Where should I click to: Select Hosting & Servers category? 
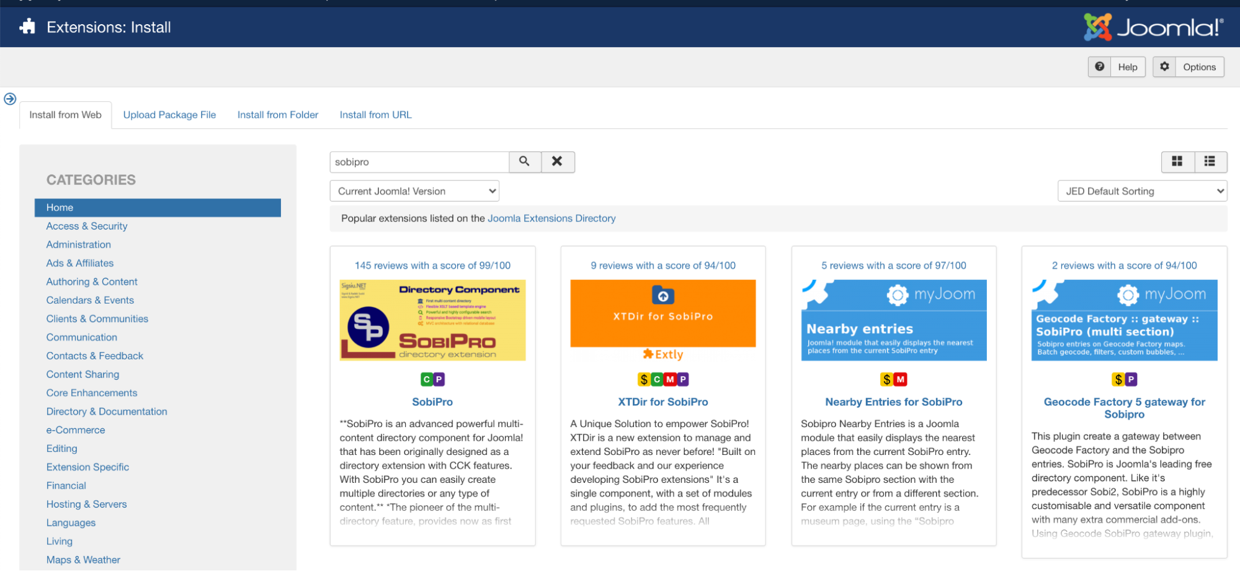(86, 505)
